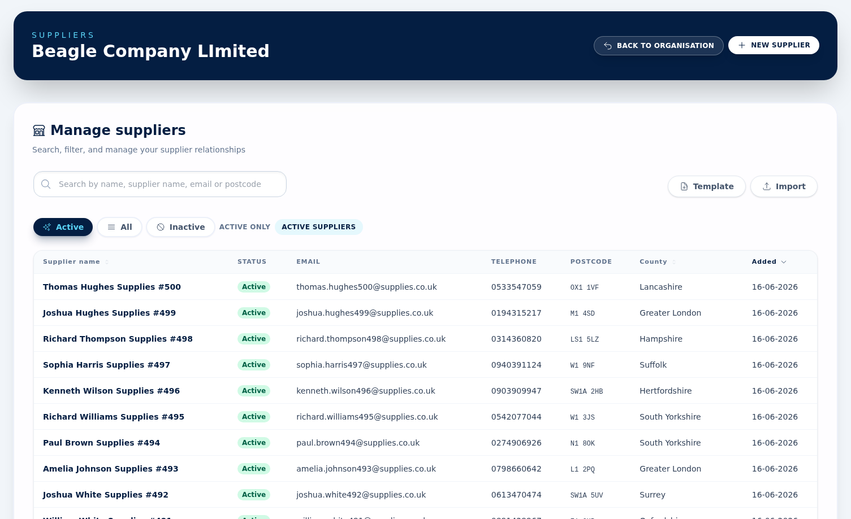Viewport: 851px width, 519px height.
Task: Open Thomas Hughes Supplies #500 row
Action: point(425,287)
